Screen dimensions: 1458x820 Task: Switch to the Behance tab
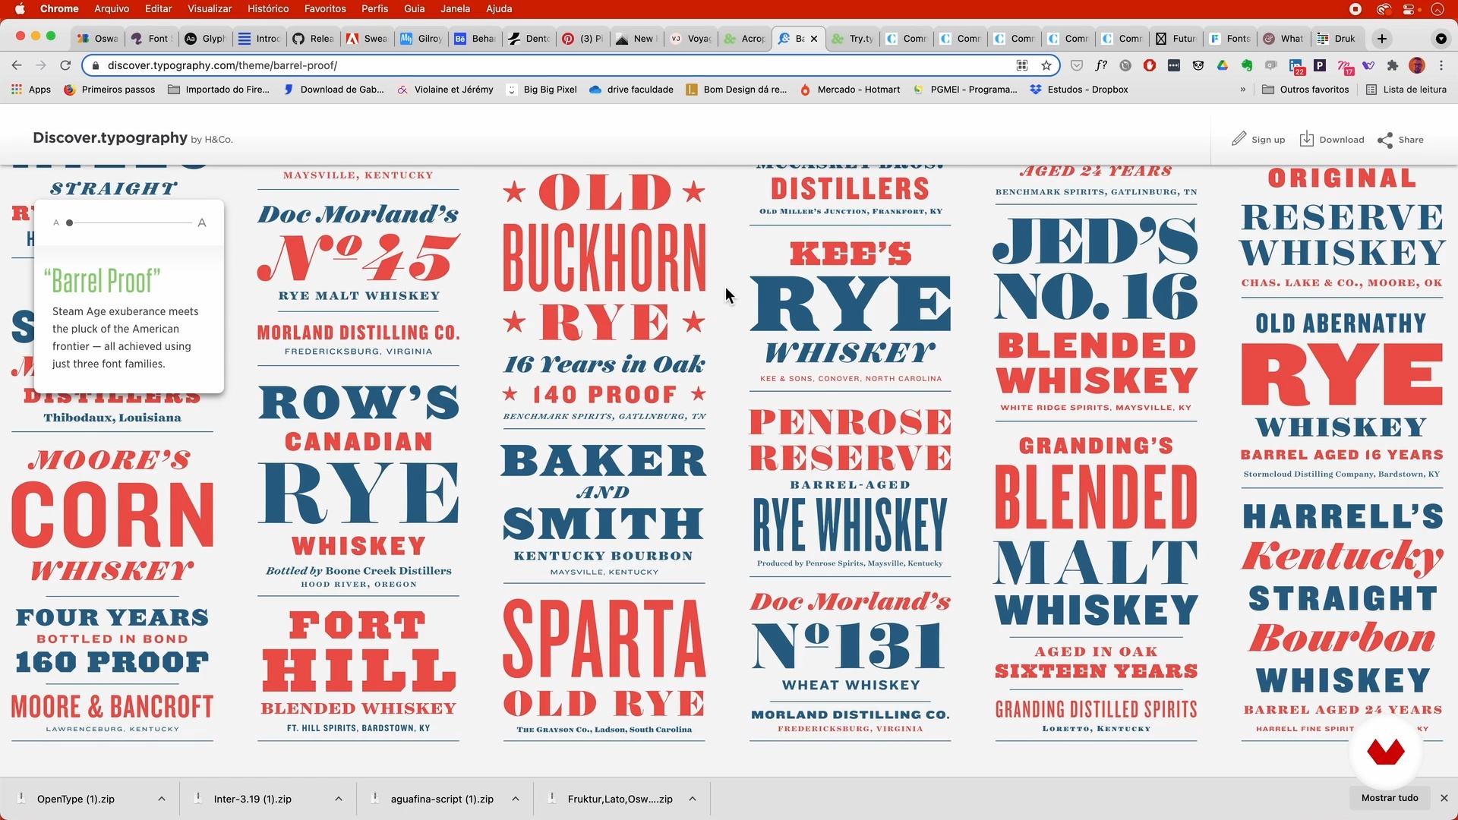tap(475, 39)
